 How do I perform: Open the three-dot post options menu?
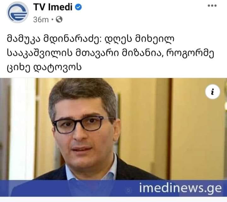pyautogui.click(x=212, y=6)
